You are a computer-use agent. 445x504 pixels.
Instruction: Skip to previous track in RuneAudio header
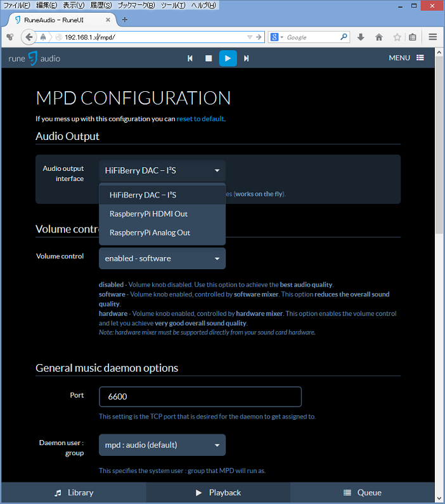coord(190,58)
